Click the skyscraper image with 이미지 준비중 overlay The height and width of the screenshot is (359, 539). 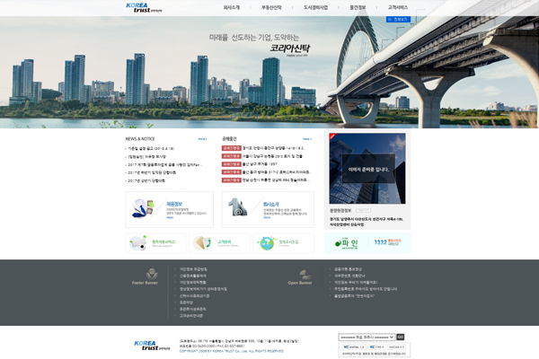[367, 169]
